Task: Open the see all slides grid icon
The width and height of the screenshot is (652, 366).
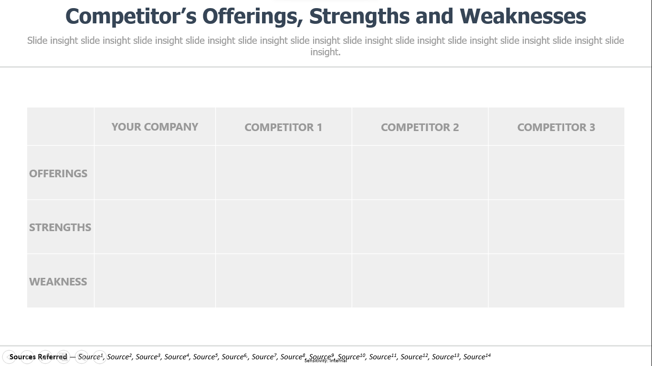Action: coord(63,357)
